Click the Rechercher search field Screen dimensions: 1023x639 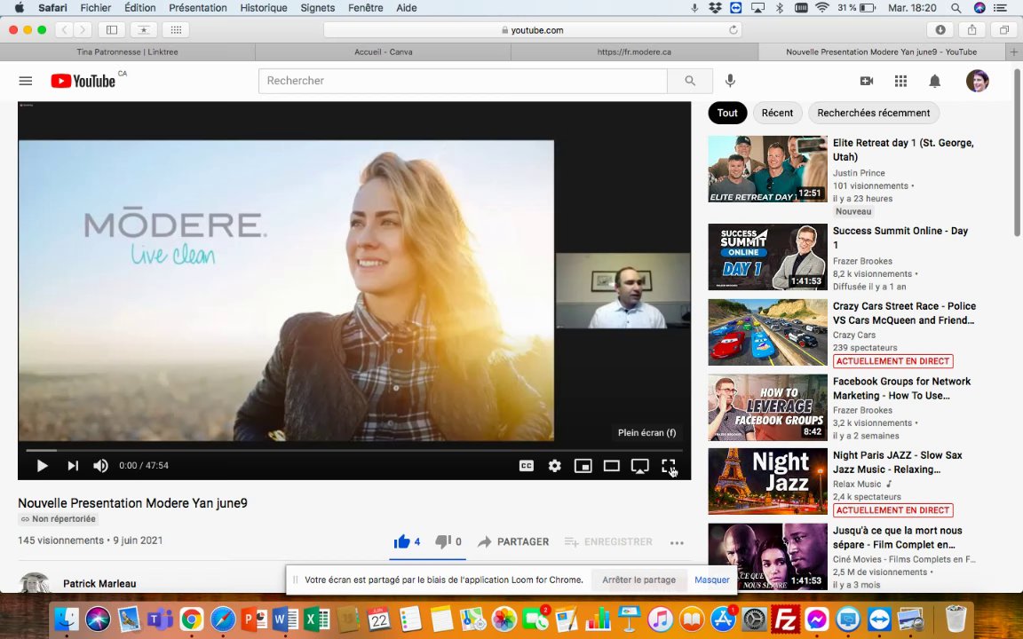[x=463, y=81]
